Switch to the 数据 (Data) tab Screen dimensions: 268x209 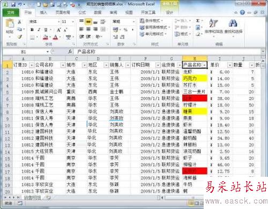(98, 12)
